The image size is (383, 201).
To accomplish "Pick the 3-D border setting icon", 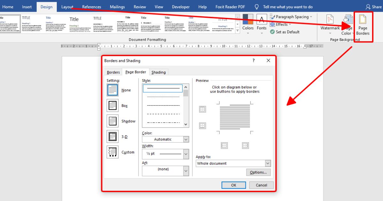I will click(112, 137).
